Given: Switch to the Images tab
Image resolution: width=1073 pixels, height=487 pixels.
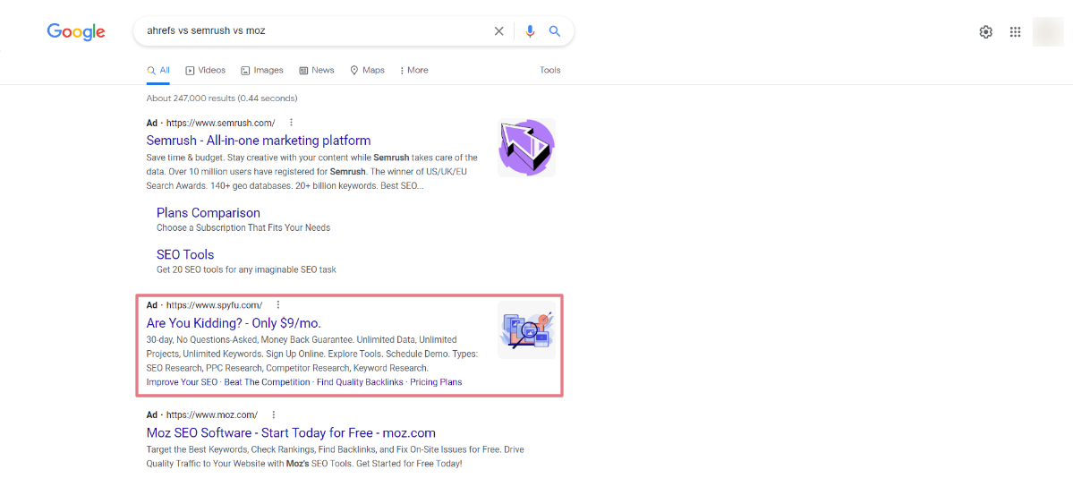Looking at the screenshot, I should [x=261, y=70].
